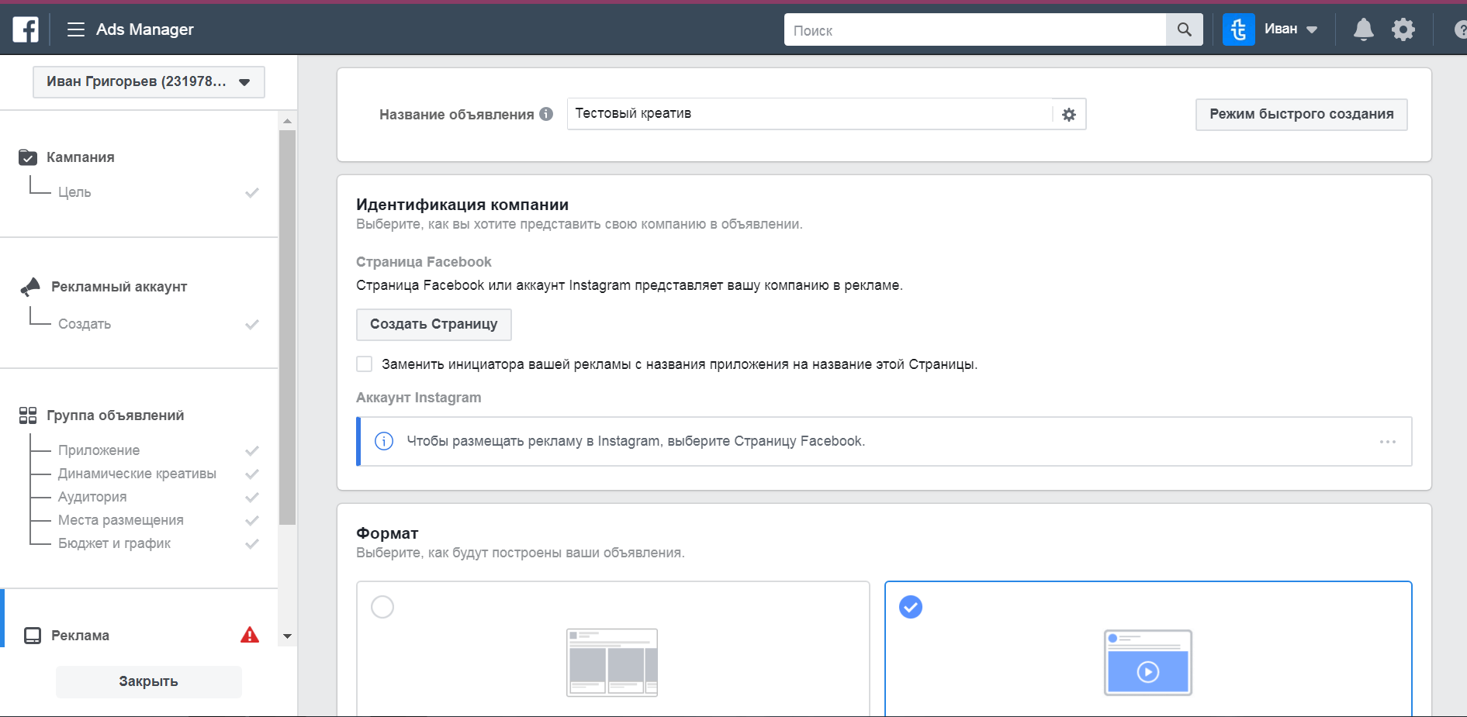Select the checked single media format option
Screen dimensions: 1467x717
point(911,607)
